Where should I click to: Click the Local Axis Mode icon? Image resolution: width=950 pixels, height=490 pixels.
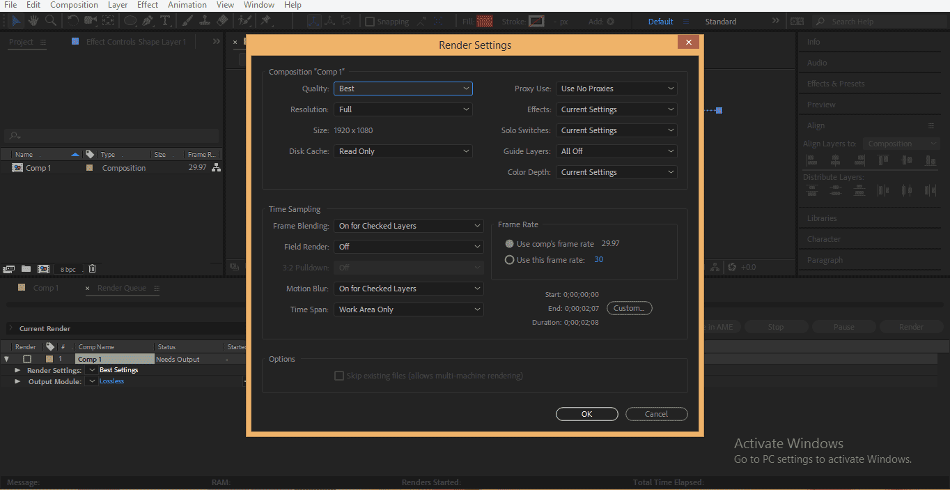(x=313, y=21)
